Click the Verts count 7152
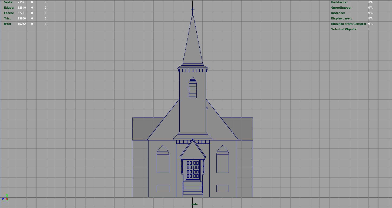Viewport: 392px width, 208px height. [21, 2]
